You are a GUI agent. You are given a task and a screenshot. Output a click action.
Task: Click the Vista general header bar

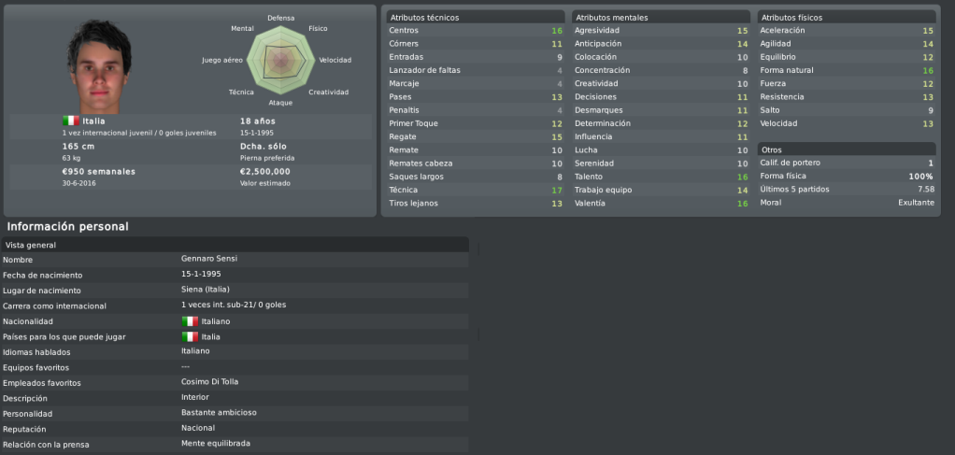[x=235, y=245]
